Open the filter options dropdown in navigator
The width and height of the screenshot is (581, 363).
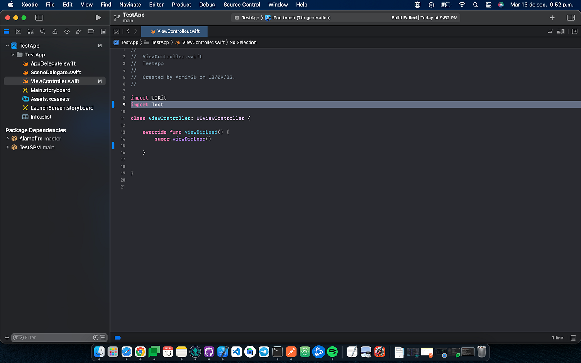pos(18,338)
